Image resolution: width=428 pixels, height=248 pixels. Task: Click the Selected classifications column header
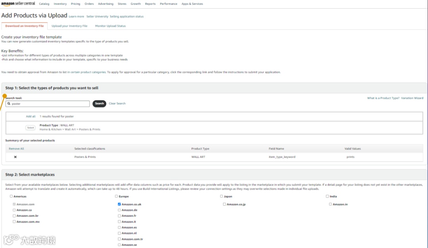click(x=90, y=149)
